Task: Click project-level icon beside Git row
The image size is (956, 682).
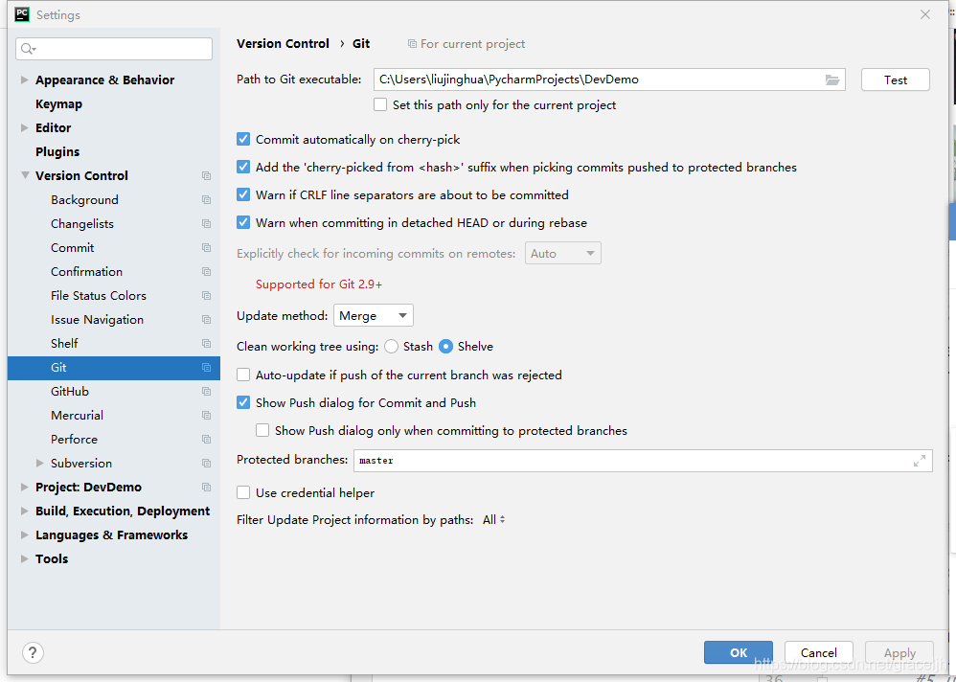Action: click(x=206, y=368)
